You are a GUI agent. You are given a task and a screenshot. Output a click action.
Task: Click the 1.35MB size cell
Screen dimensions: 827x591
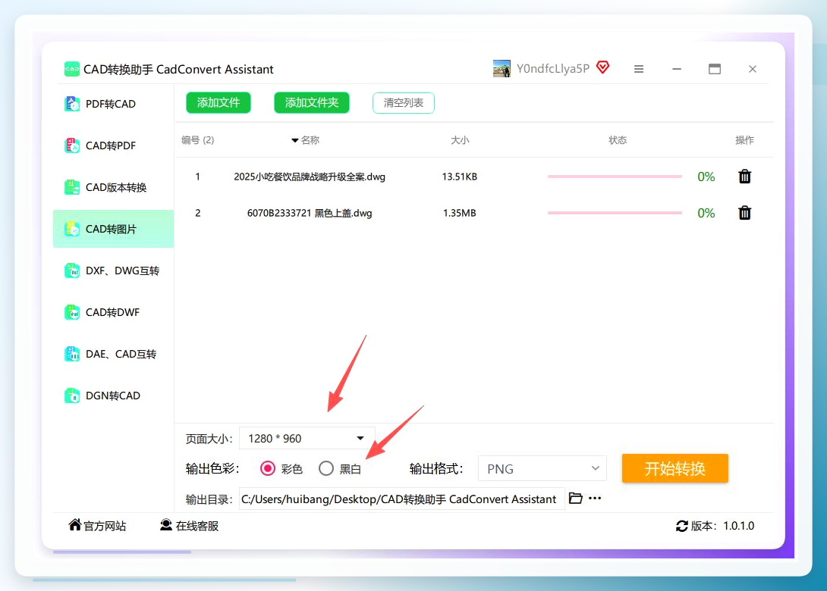click(459, 213)
